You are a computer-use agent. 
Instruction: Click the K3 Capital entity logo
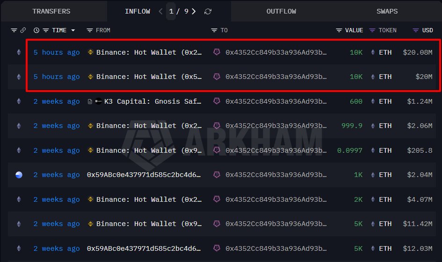pos(98,101)
